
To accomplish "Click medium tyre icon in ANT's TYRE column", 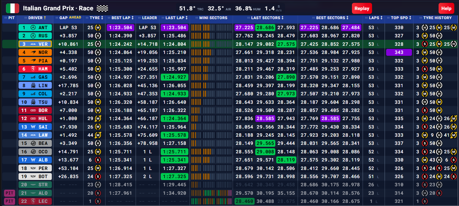I will pos(98,28).
